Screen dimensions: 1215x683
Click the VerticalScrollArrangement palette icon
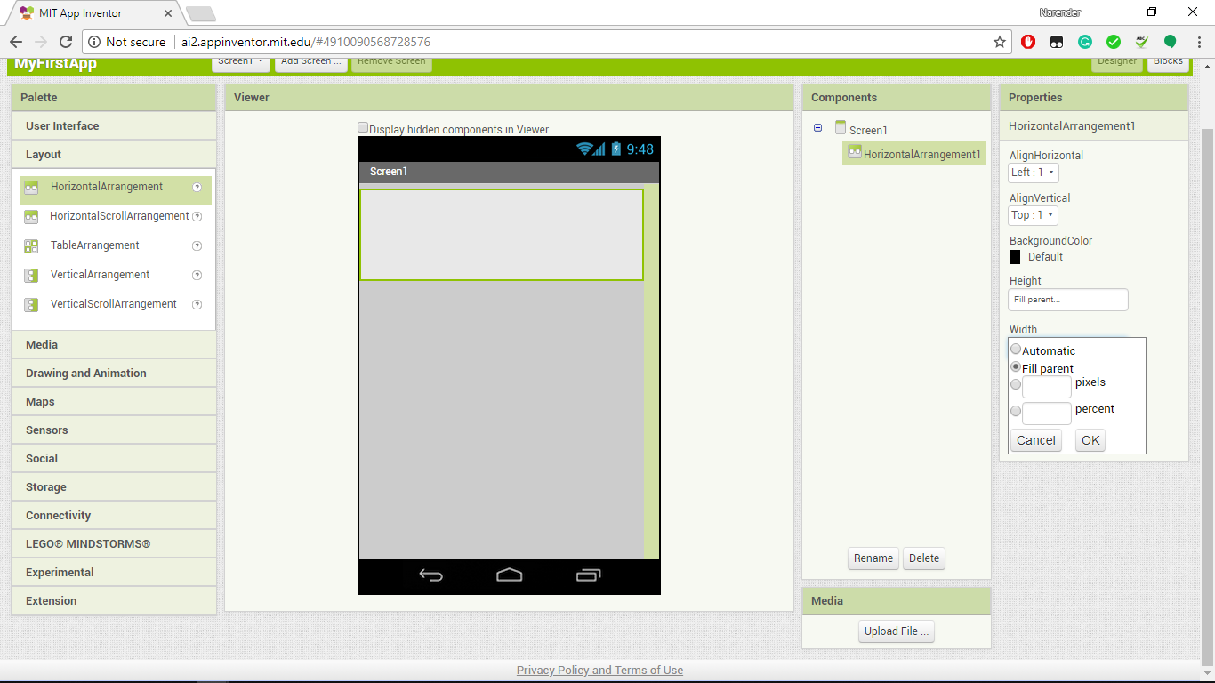pos(31,305)
